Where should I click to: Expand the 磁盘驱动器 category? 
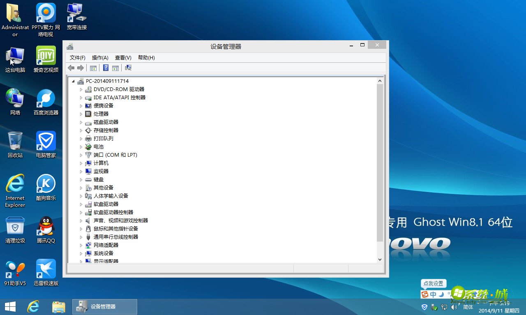pyautogui.click(x=81, y=122)
